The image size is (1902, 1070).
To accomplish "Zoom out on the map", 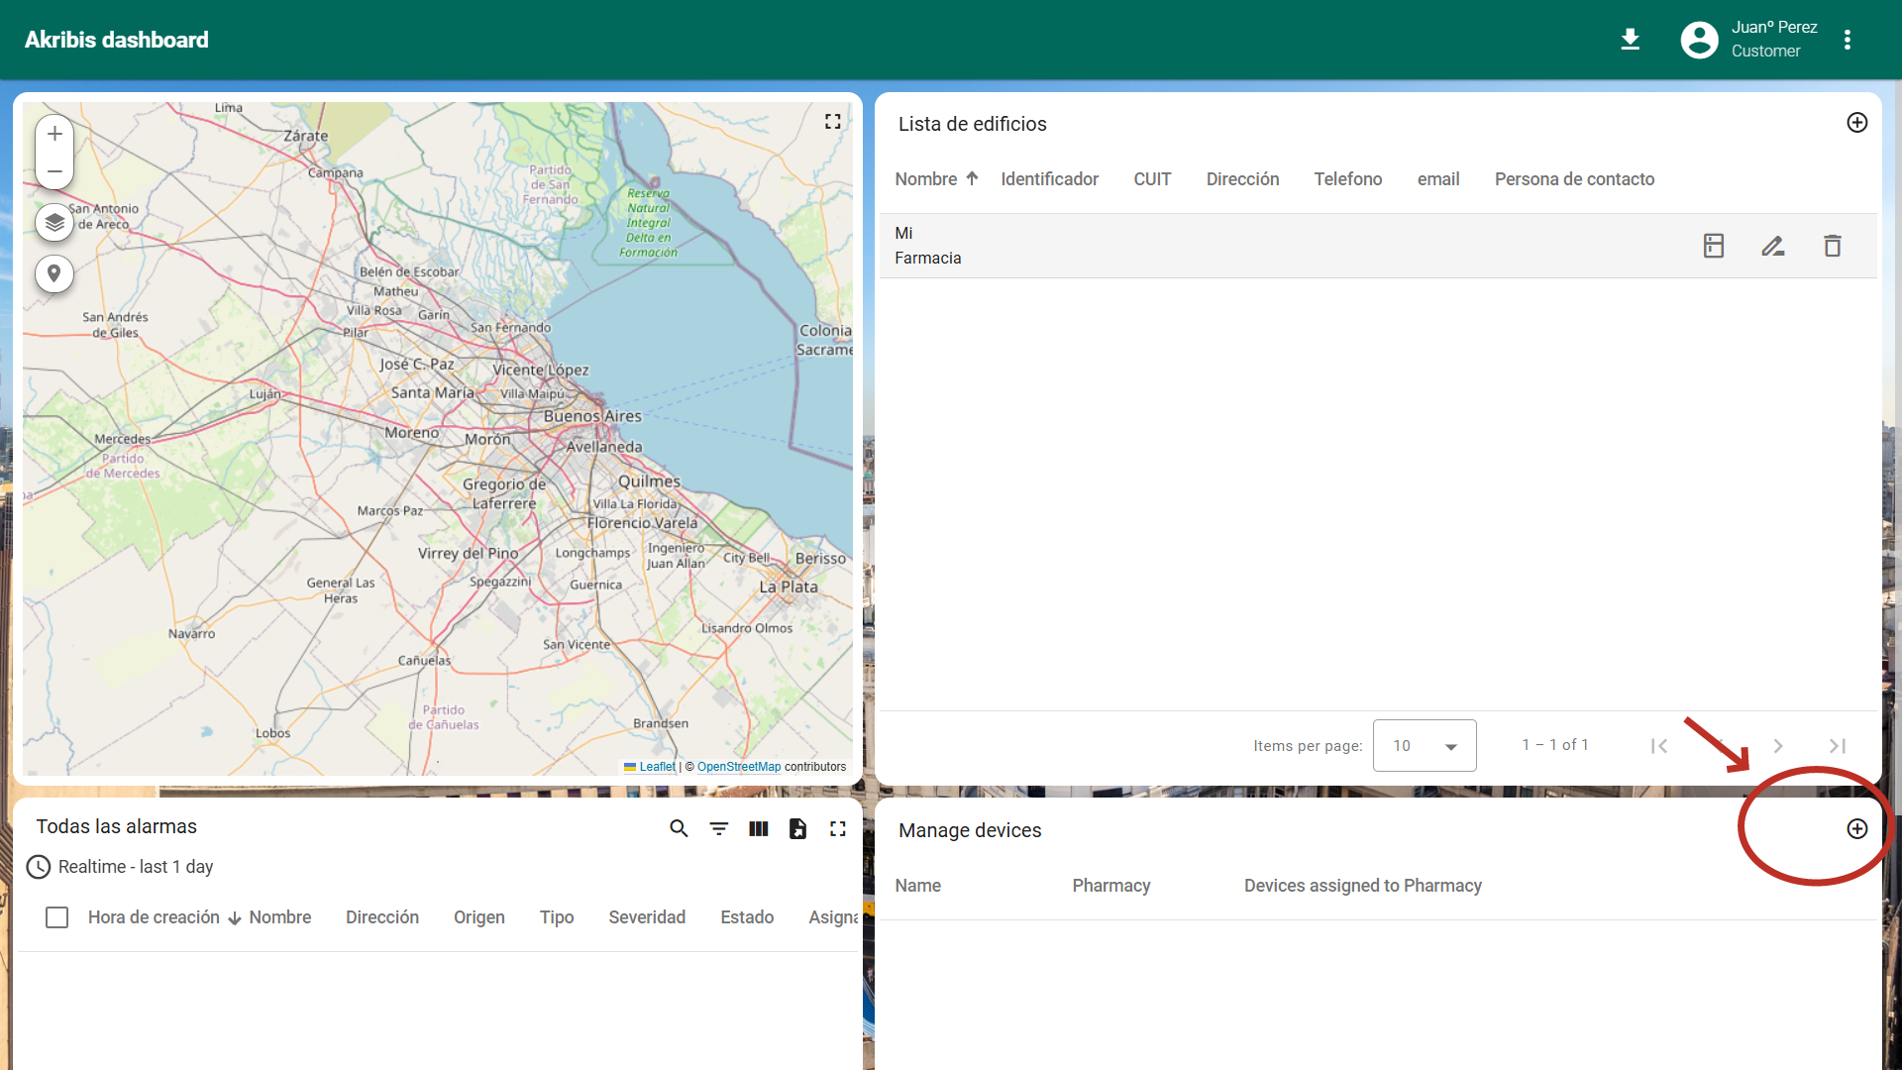I will pos(54,171).
